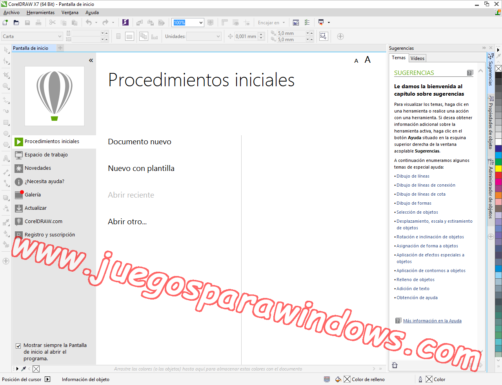
Task: Select the Shape edit tool
Action: (6, 61)
